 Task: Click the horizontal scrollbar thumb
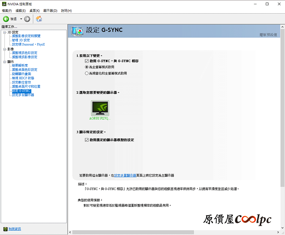133,232
